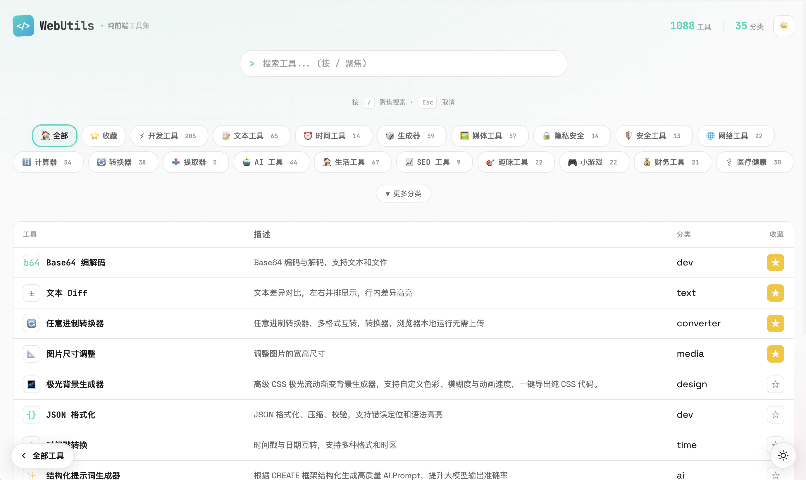Viewport: 806px width, 480px height.
Task: Show SEO 工具 category
Action: [x=434, y=162]
